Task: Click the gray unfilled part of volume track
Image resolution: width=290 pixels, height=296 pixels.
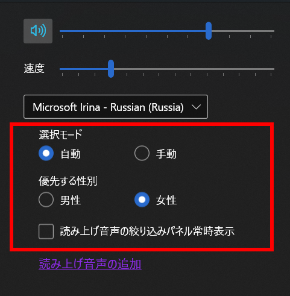Action: [243, 31]
